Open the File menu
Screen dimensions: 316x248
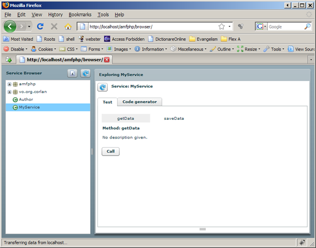[8, 15]
